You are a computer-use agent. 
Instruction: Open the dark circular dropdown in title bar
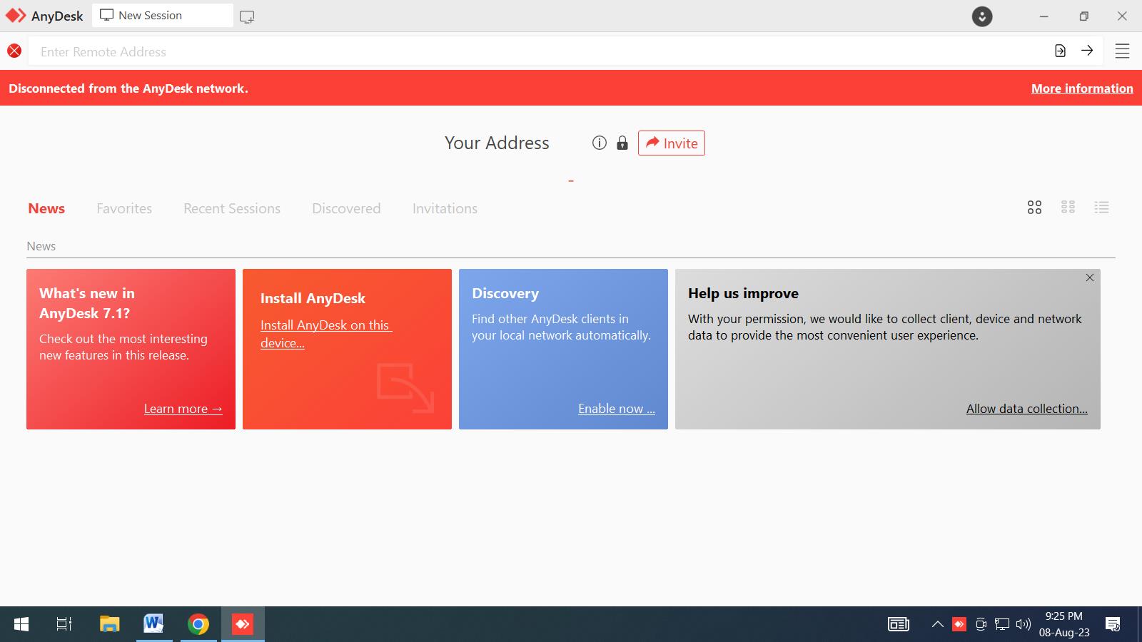click(x=982, y=16)
